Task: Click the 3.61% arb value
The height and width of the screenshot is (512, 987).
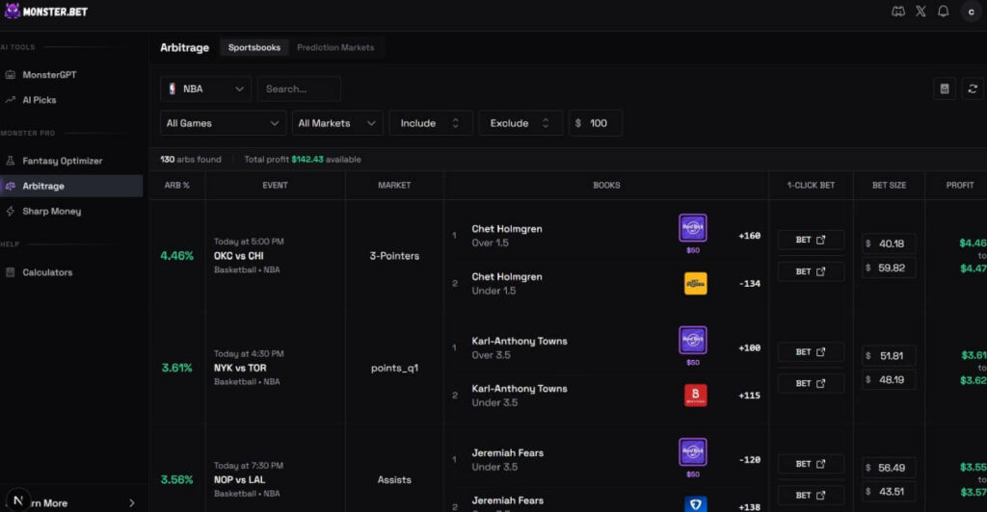Action: [177, 368]
